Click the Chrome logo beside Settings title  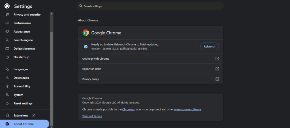(7, 6)
